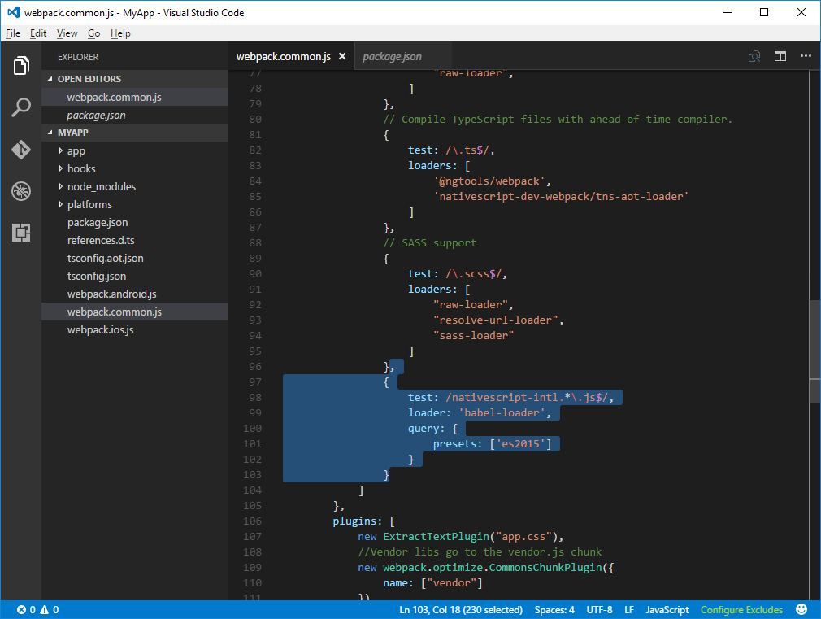
Task: Open the View menu
Action: (x=67, y=33)
